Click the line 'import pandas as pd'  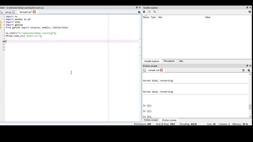[18, 19]
